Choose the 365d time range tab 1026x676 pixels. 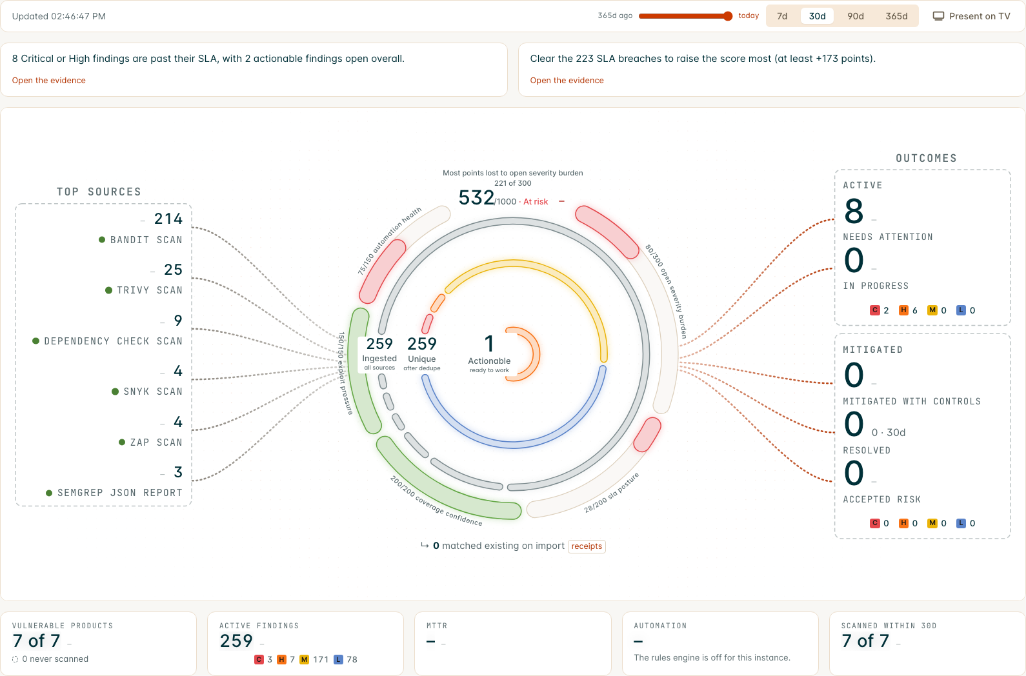click(x=896, y=16)
